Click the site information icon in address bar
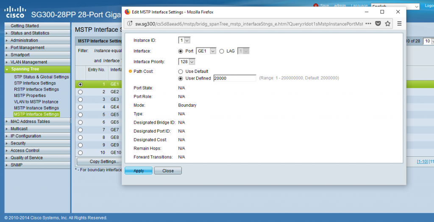The image size is (434, 222). (x=129, y=24)
